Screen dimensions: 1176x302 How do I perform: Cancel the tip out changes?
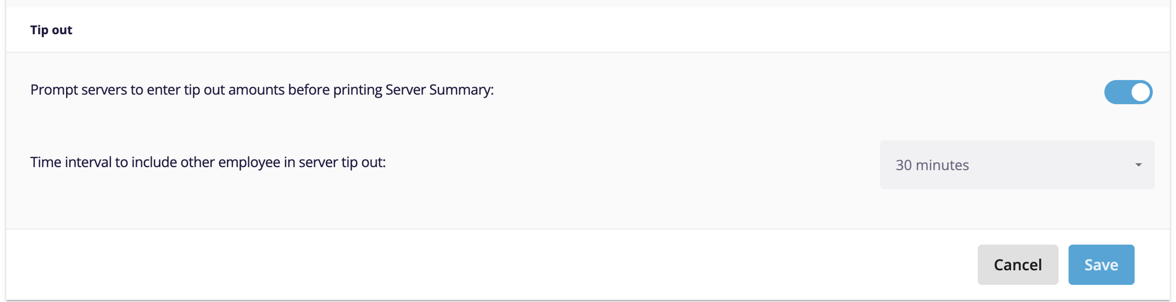click(1018, 264)
